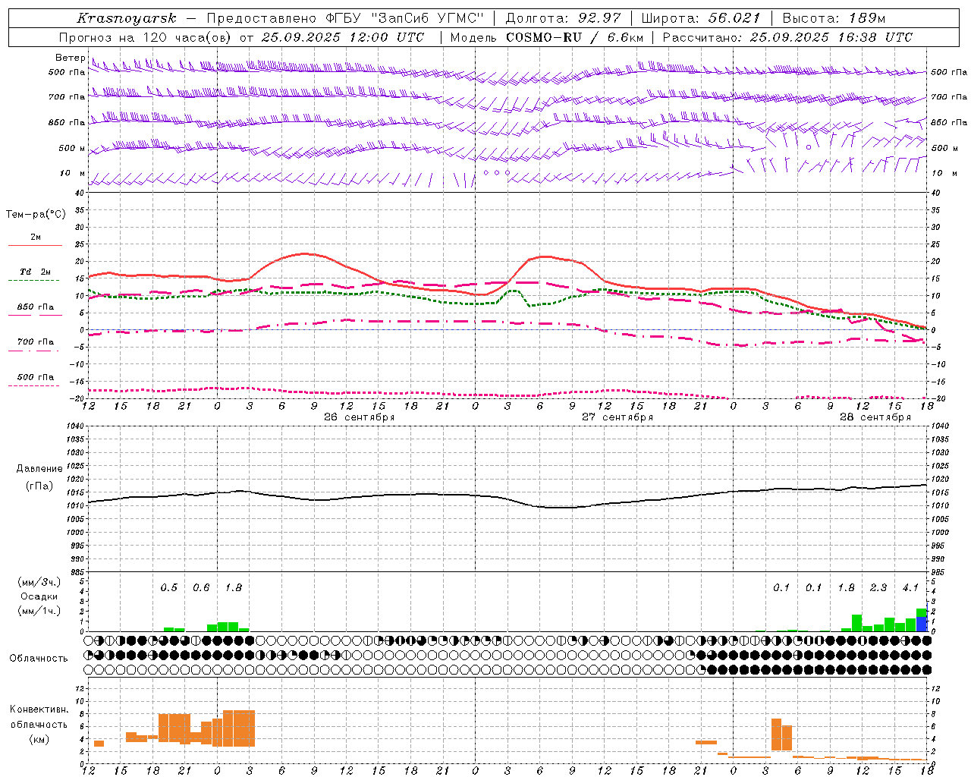Click the '2.3' precipitation total
Screen dimensions: 971x777
point(878,587)
